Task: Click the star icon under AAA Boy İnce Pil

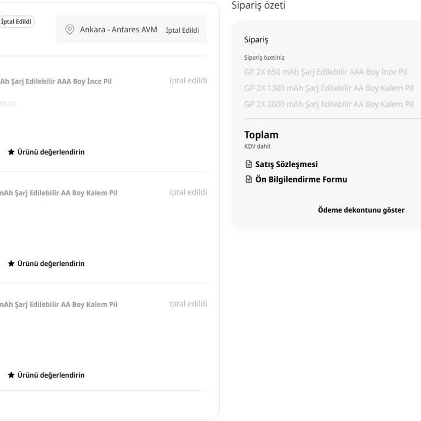Action: click(11, 152)
